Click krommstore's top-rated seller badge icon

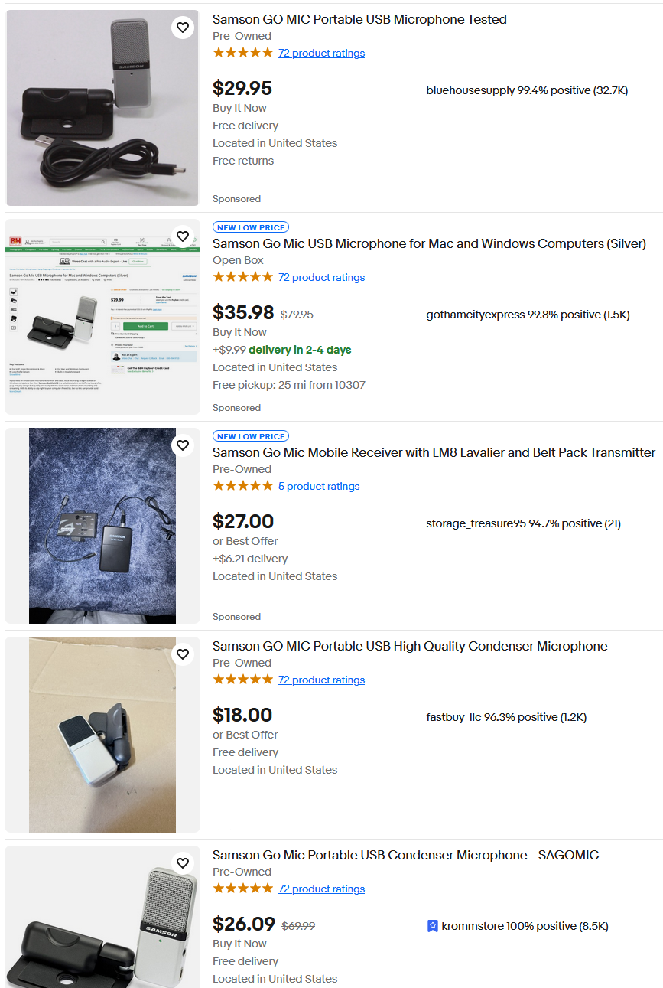coord(432,926)
